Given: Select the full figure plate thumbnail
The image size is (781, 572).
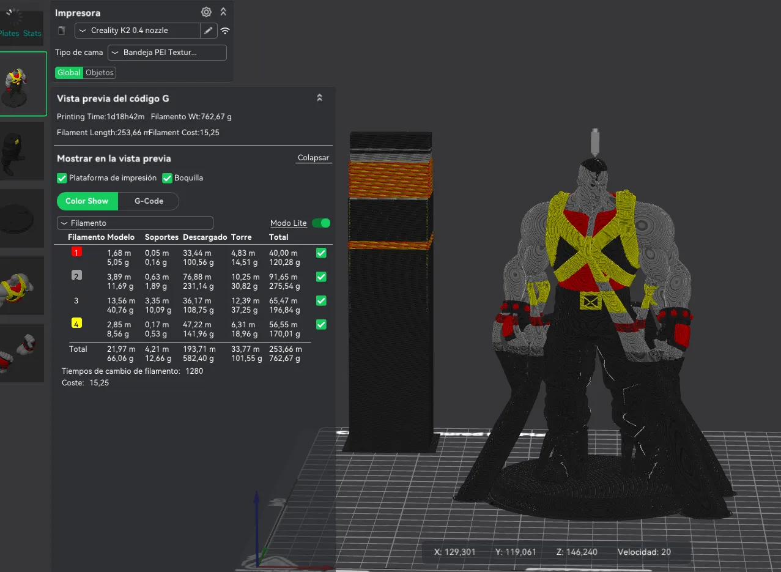Looking at the screenshot, I should 22,84.
